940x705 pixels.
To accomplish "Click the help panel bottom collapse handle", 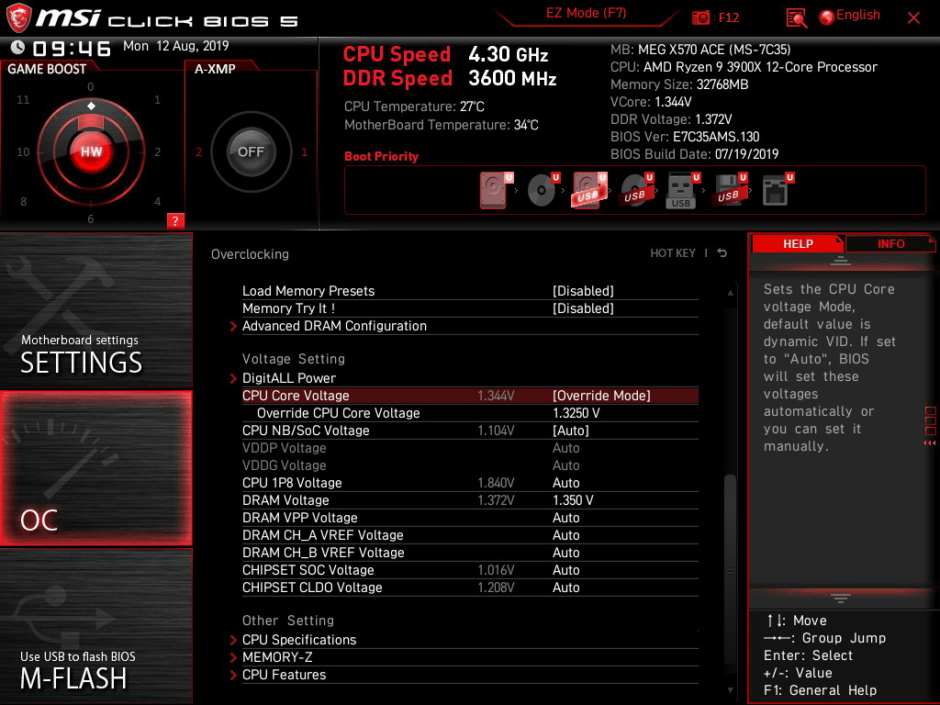I will [x=841, y=598].
